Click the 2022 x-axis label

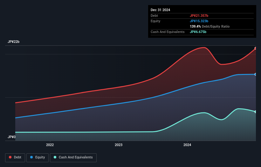[50, 145]
